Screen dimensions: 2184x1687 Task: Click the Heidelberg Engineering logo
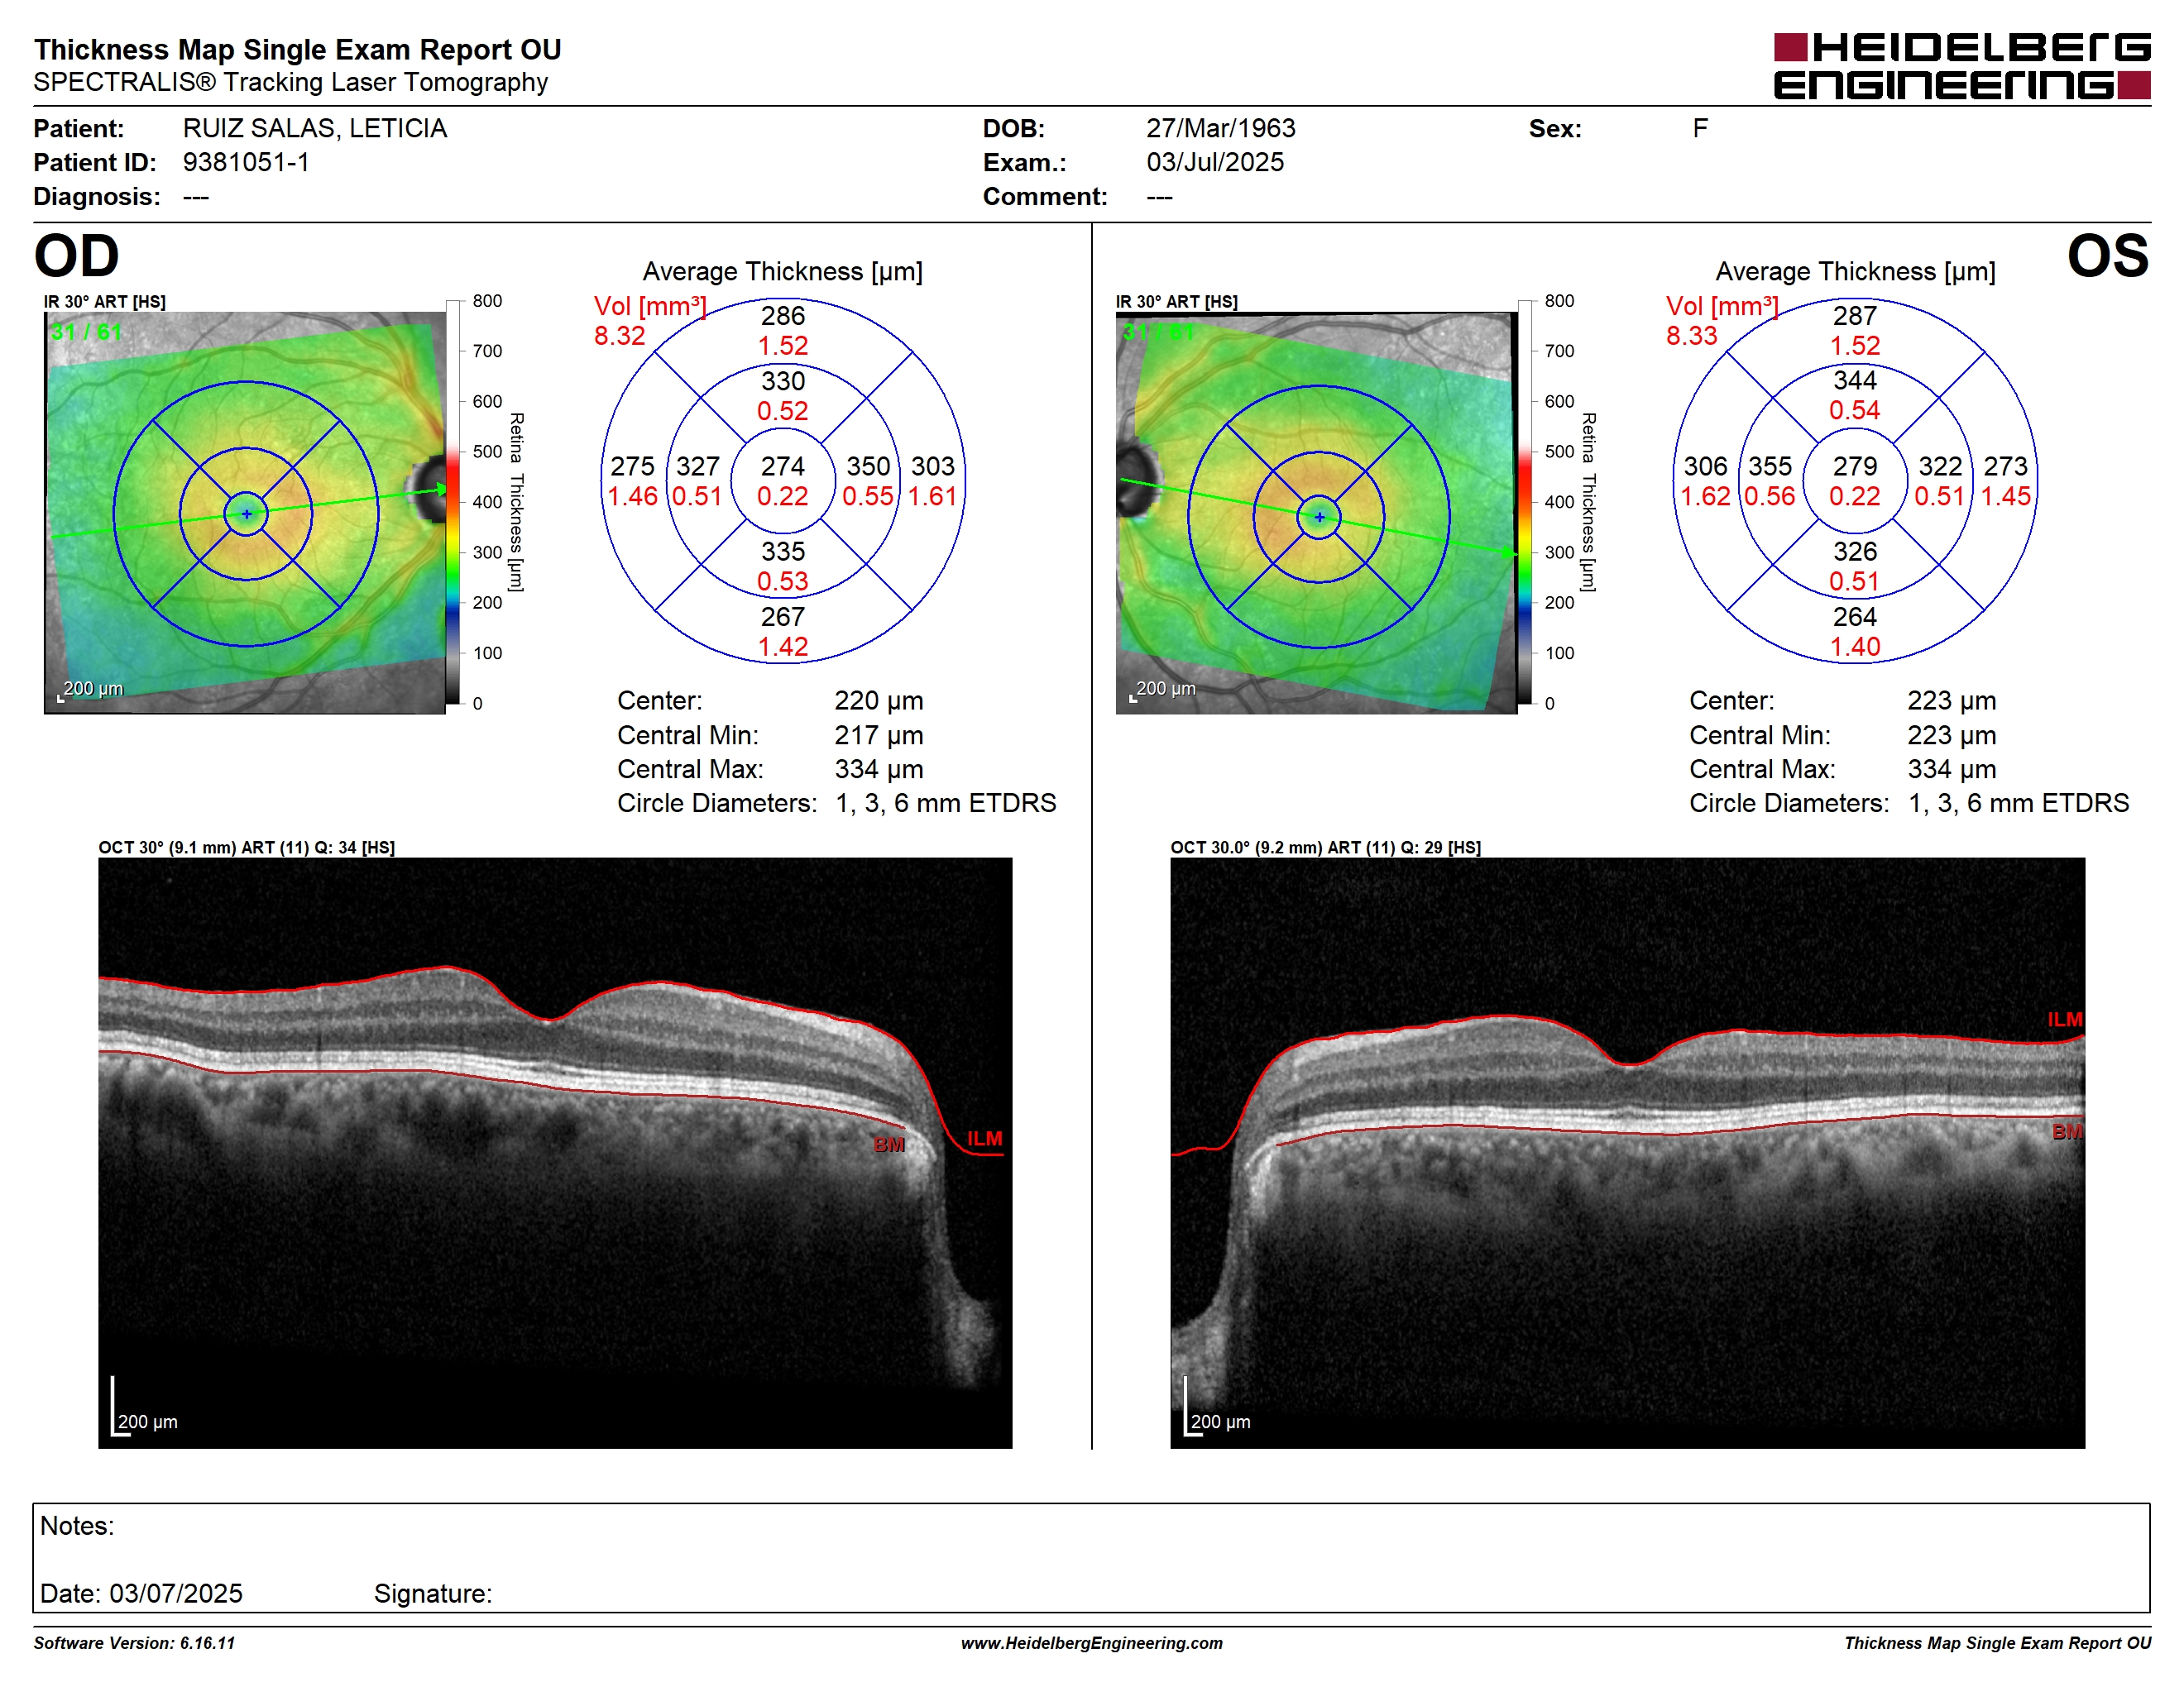[1961, 66]
